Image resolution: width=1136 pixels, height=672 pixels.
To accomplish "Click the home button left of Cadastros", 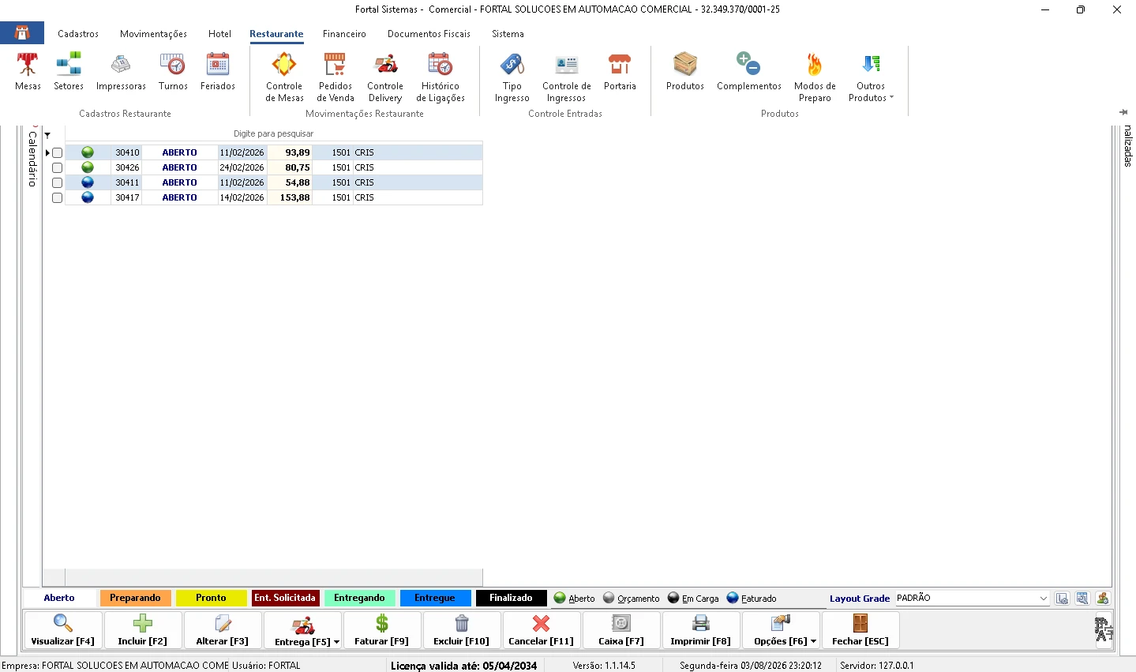I will 22,33.
